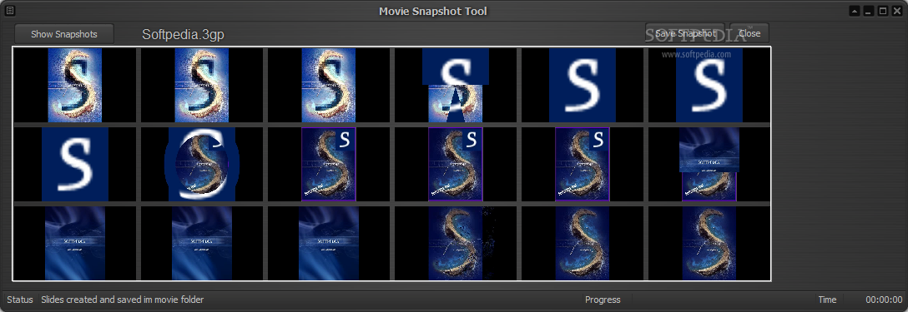908x312 pixels.
Task: Click the Status label in status bar
Action: 20,300
